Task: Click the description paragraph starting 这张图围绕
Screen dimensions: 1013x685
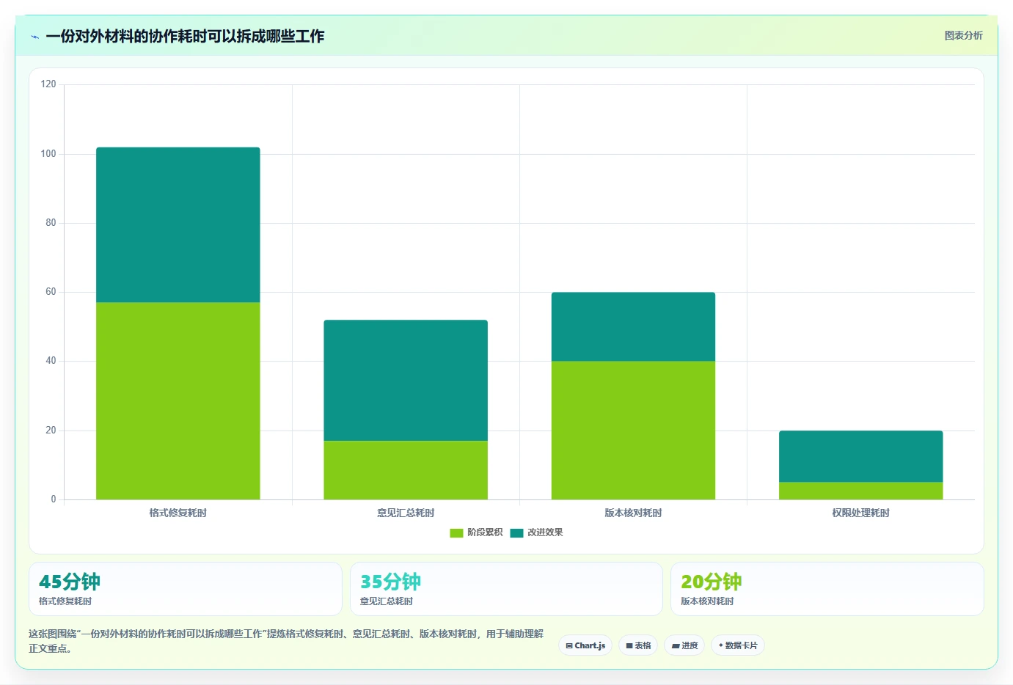Action: coord(286,641)
